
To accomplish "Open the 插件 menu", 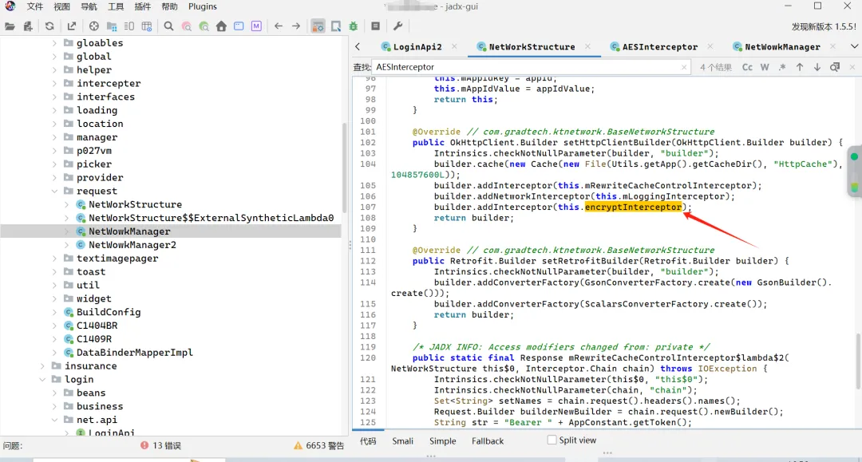I will [x=142, y=6].
